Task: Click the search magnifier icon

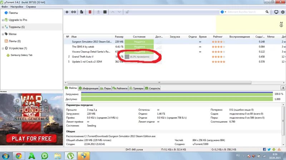Action: [267, 12]
